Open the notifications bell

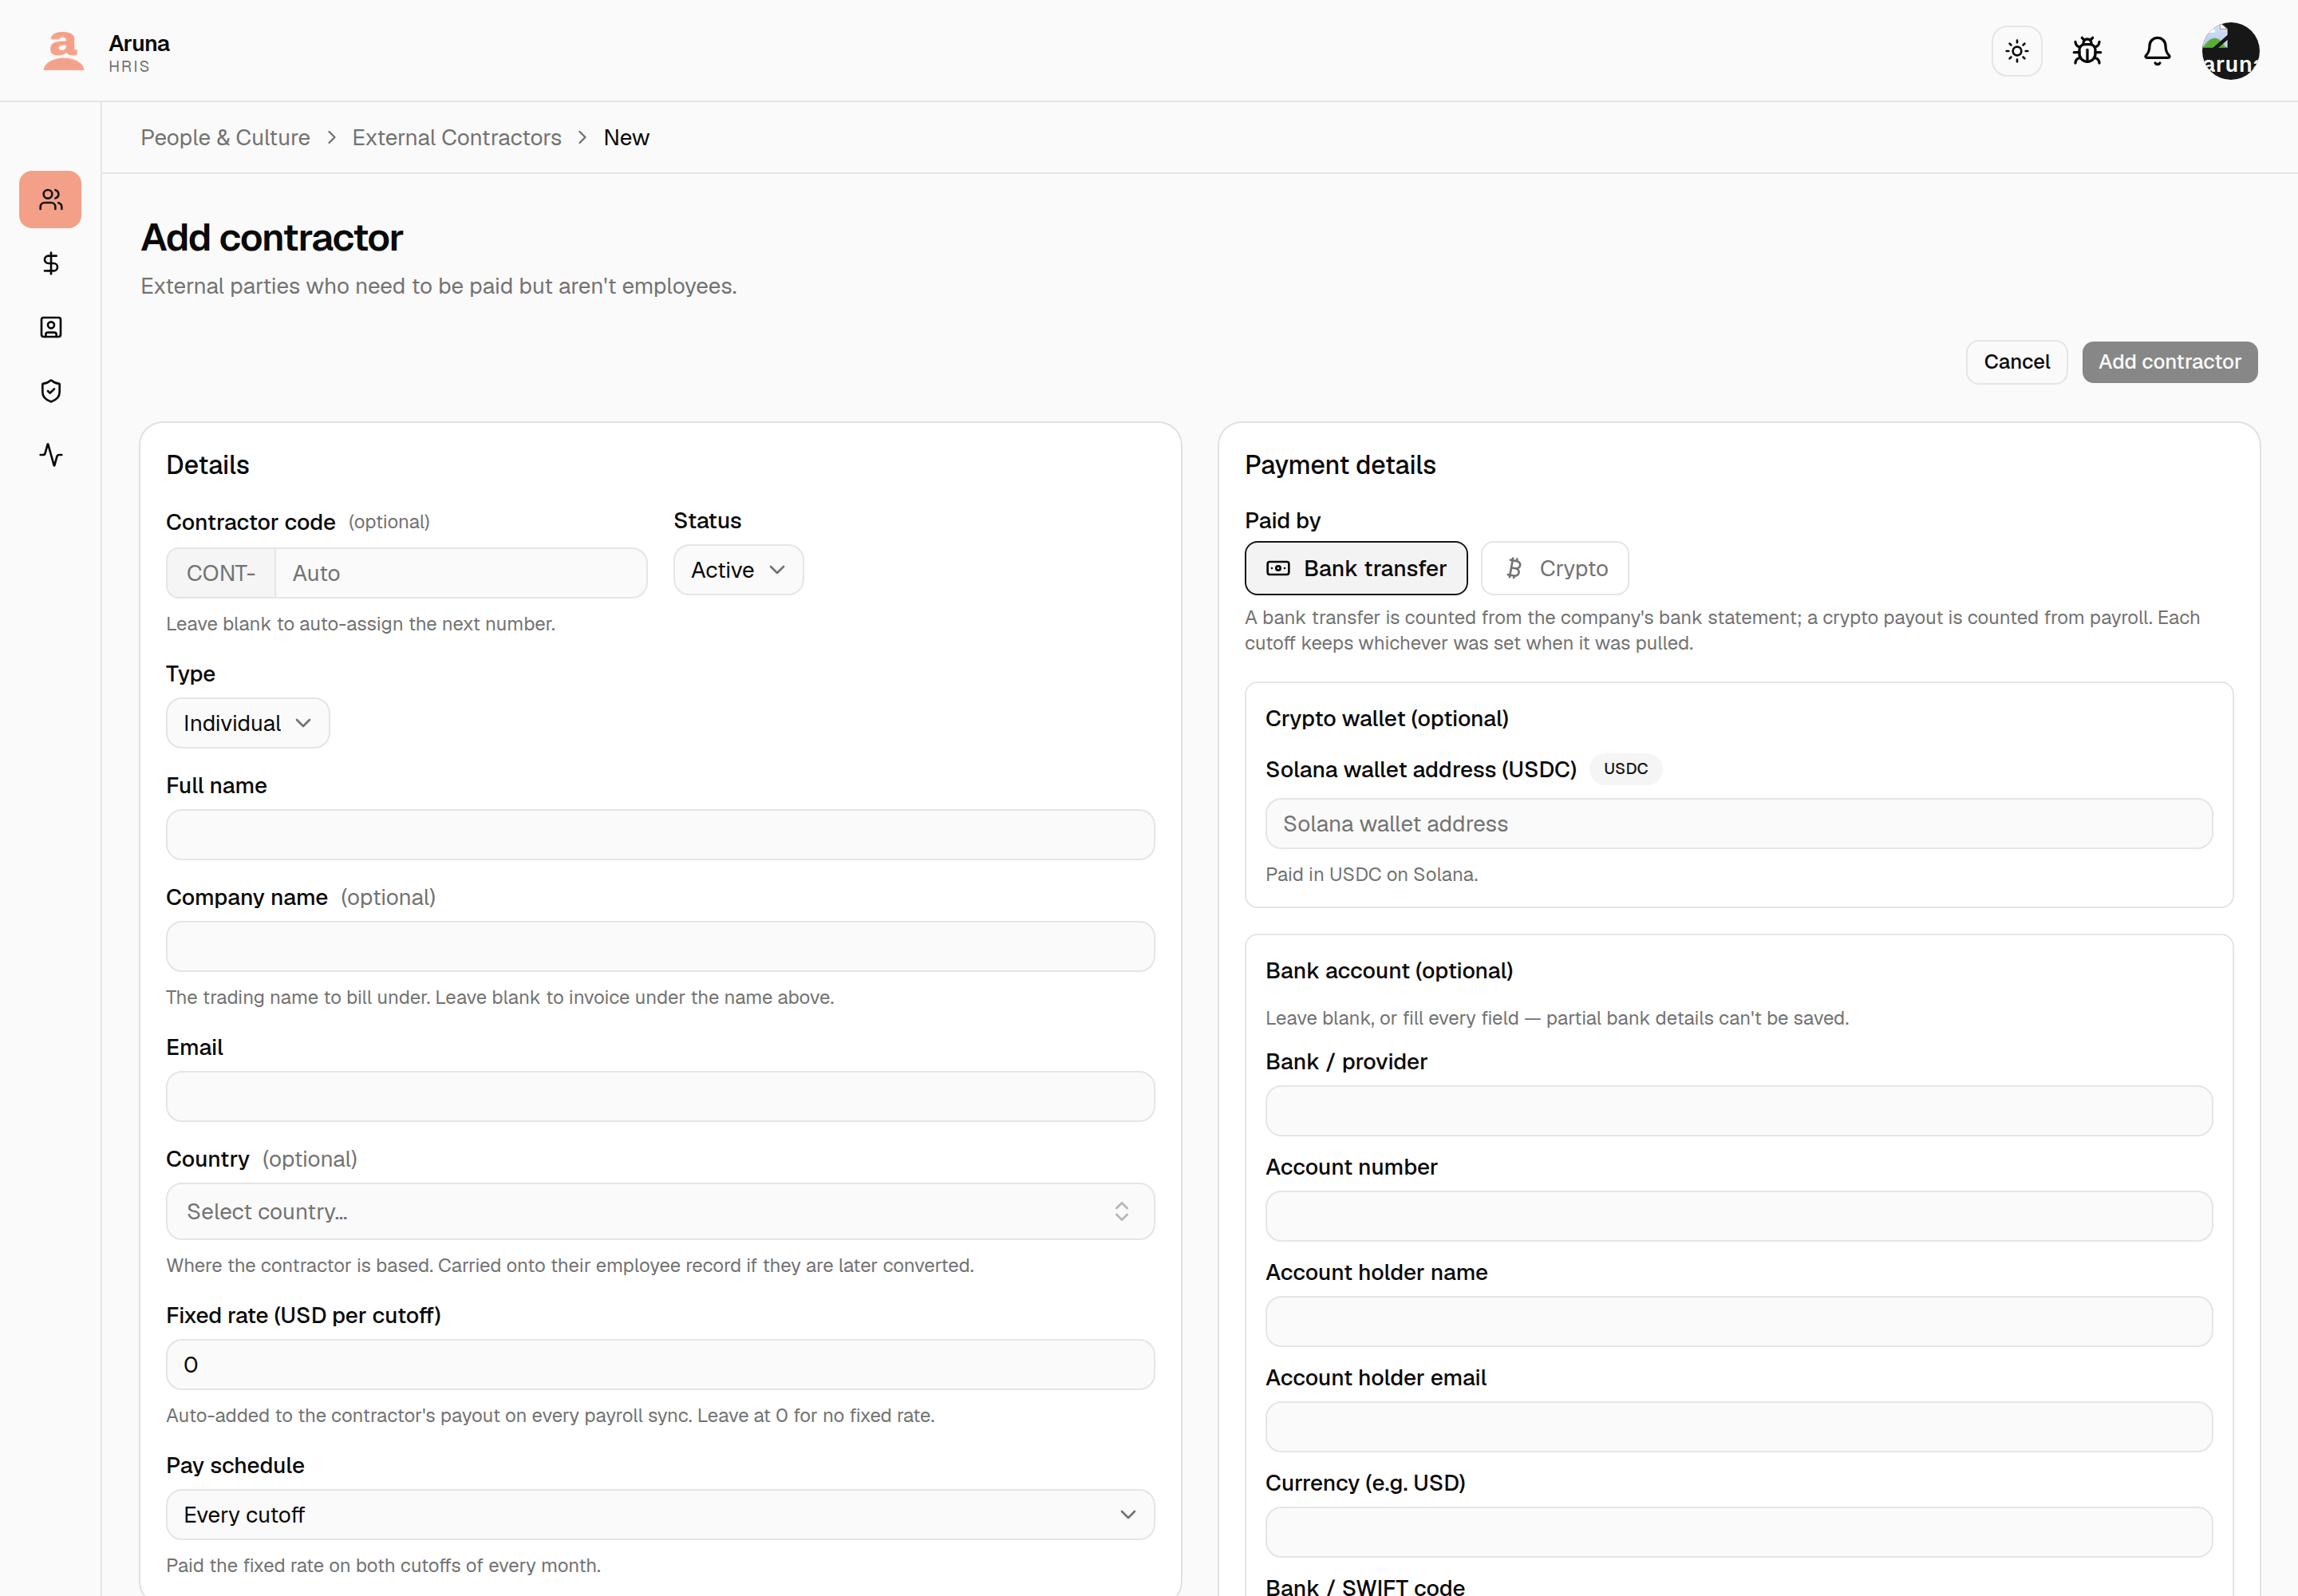point(2156,51)
